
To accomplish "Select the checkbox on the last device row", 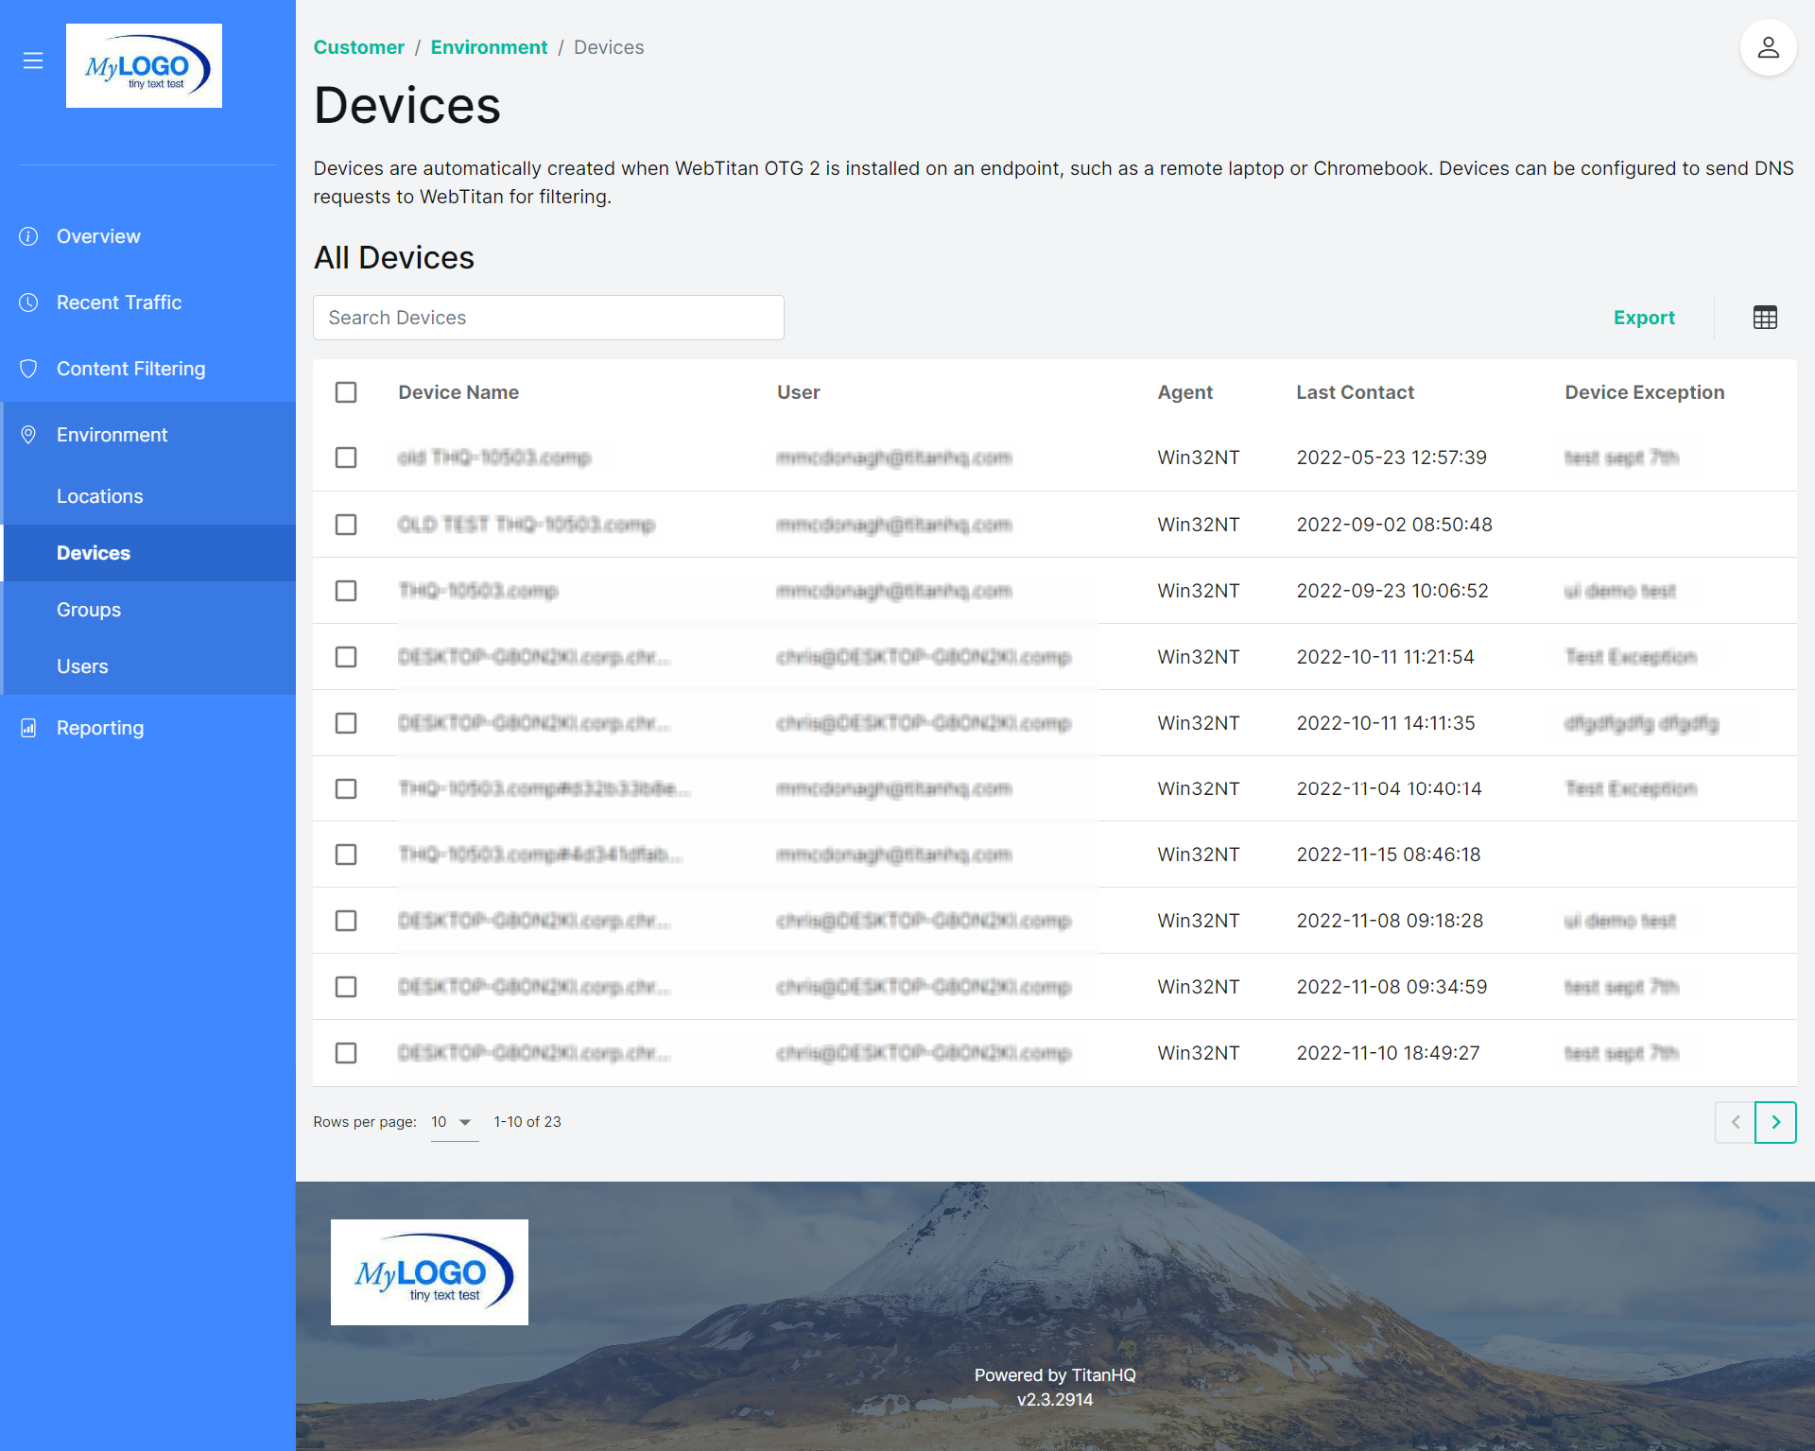I will (346, 1052).
